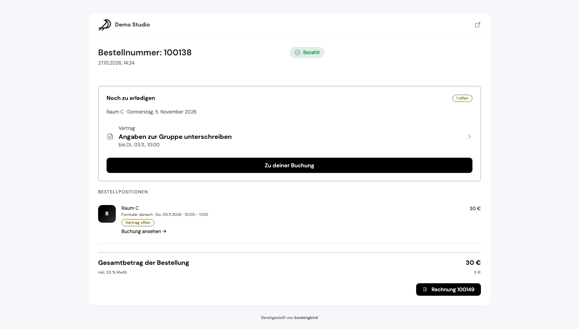Download invoice via 'Rechnung 100149' button
579x329 pixels.
tap(448, 290)
